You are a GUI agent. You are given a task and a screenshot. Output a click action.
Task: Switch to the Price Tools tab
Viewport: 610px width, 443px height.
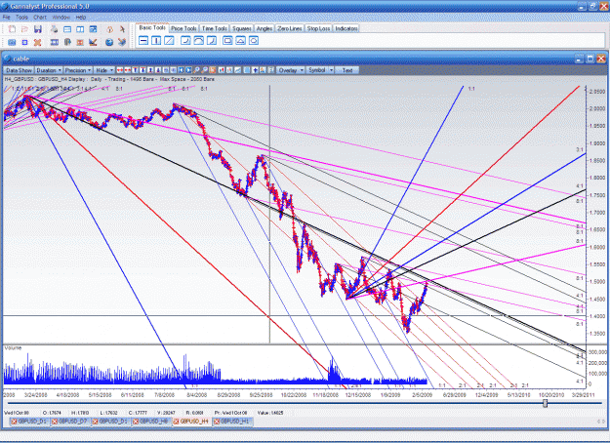184,28
